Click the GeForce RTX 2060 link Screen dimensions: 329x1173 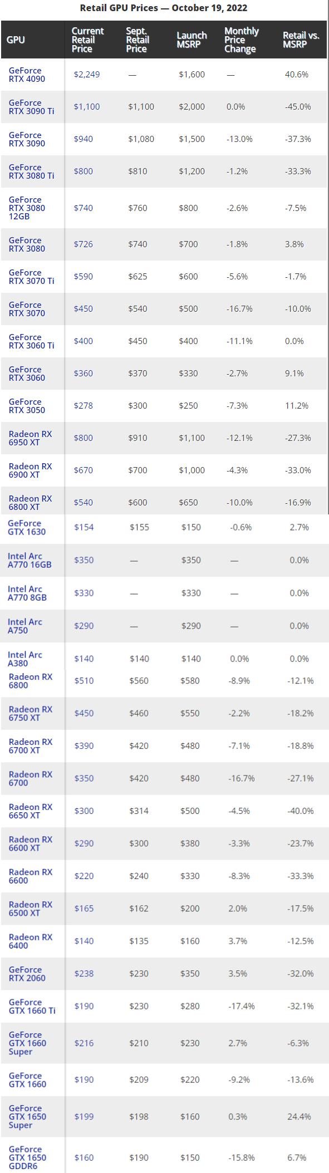[27, 974]
